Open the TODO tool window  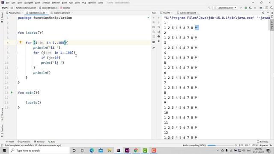tap(10, 142)
